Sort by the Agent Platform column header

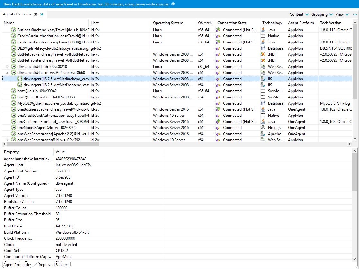click(302, 23)
